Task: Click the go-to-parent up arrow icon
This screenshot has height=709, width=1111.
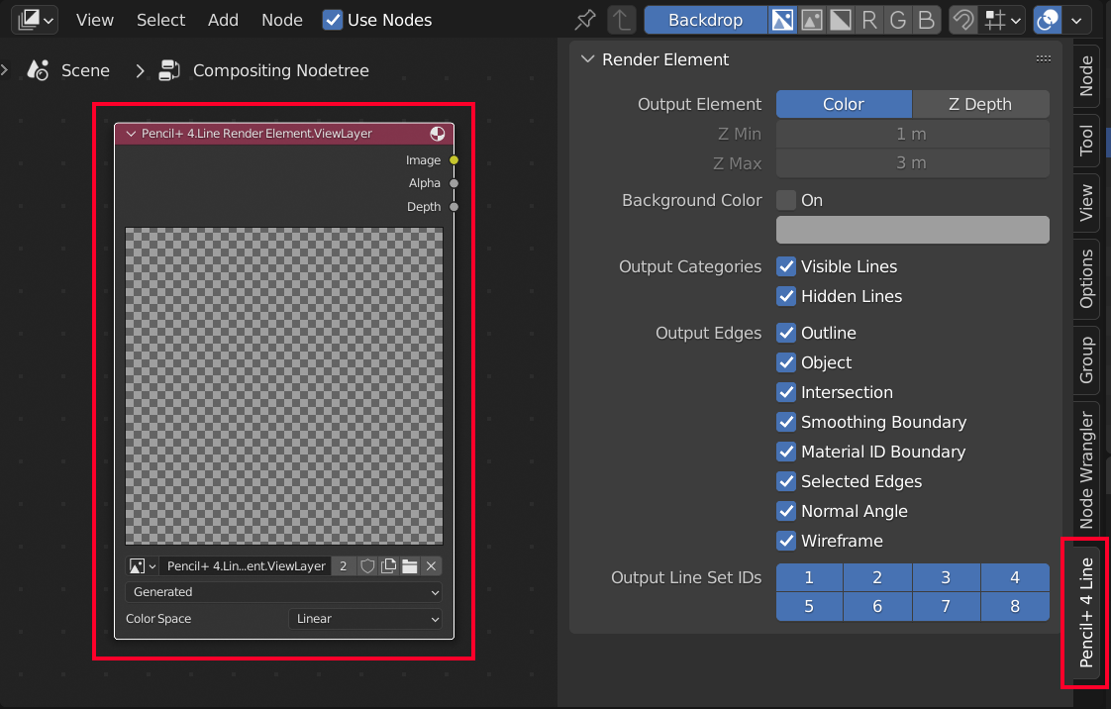Action: (x=621, y=19)
